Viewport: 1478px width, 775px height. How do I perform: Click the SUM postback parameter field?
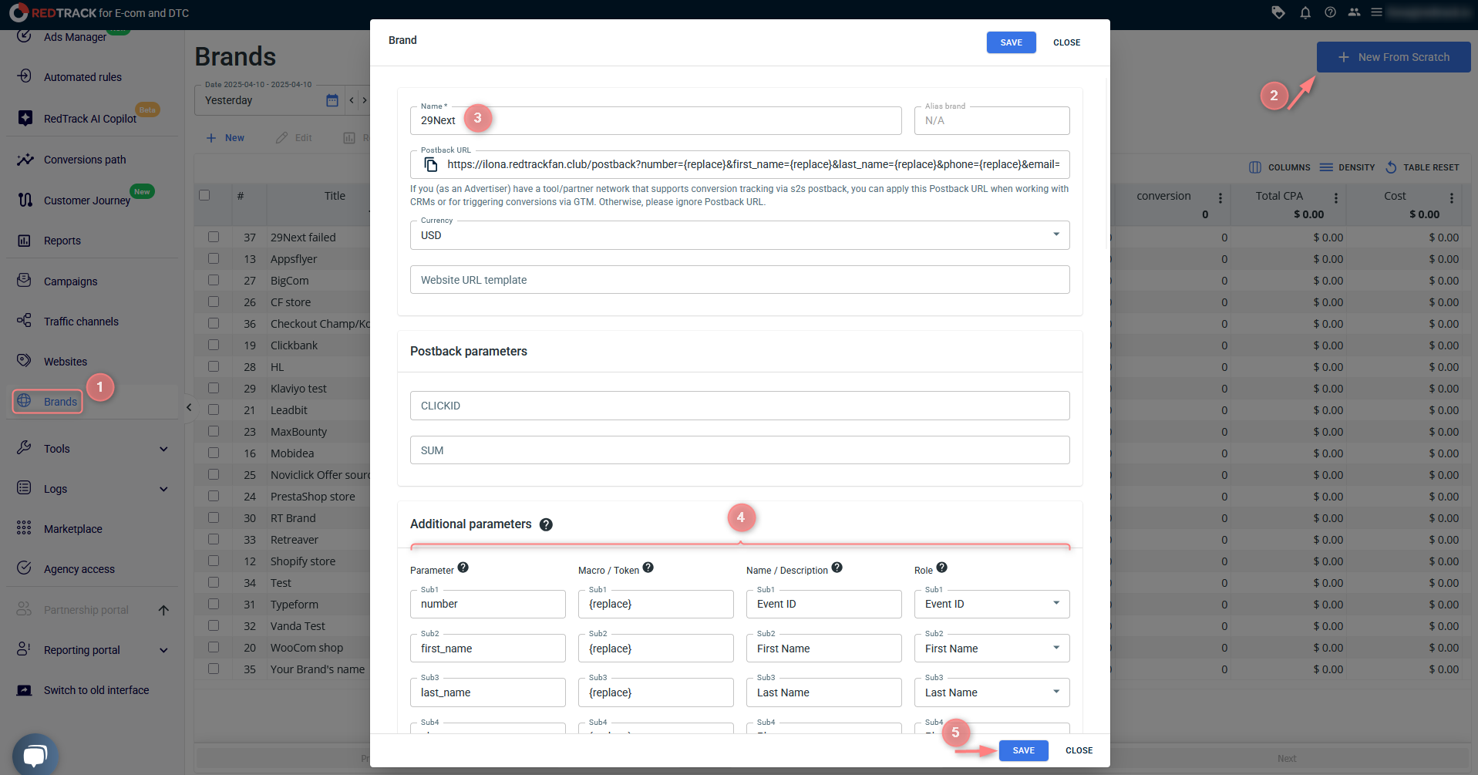[740, 450]
